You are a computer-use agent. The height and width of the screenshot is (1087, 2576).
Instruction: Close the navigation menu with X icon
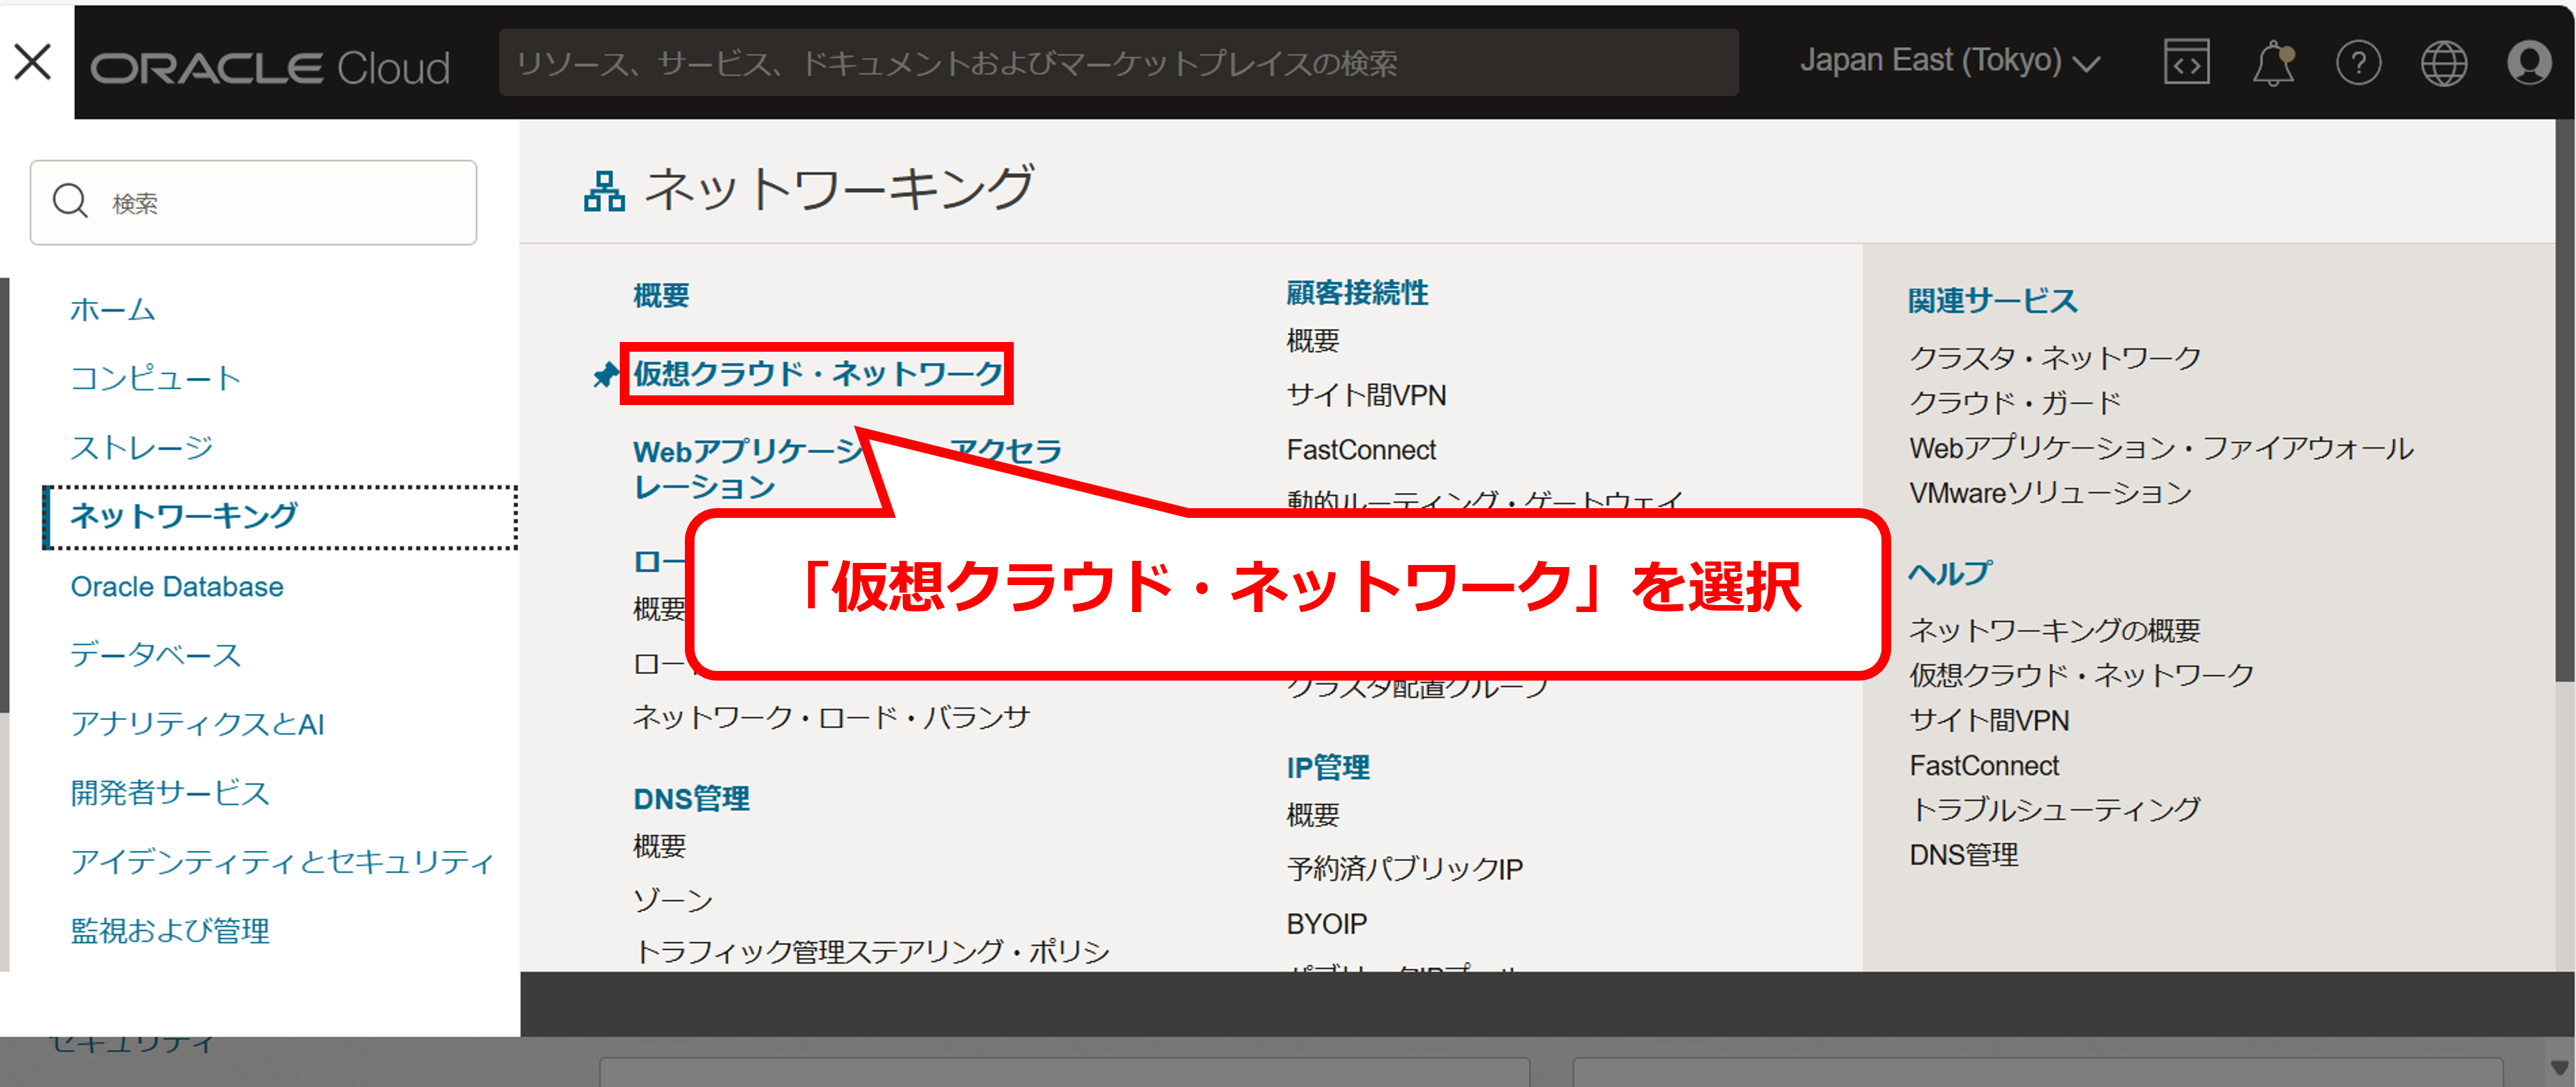coord(33,62)
